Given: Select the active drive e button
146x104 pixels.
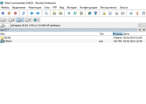Looking at the screenshot, I should 20,20.
